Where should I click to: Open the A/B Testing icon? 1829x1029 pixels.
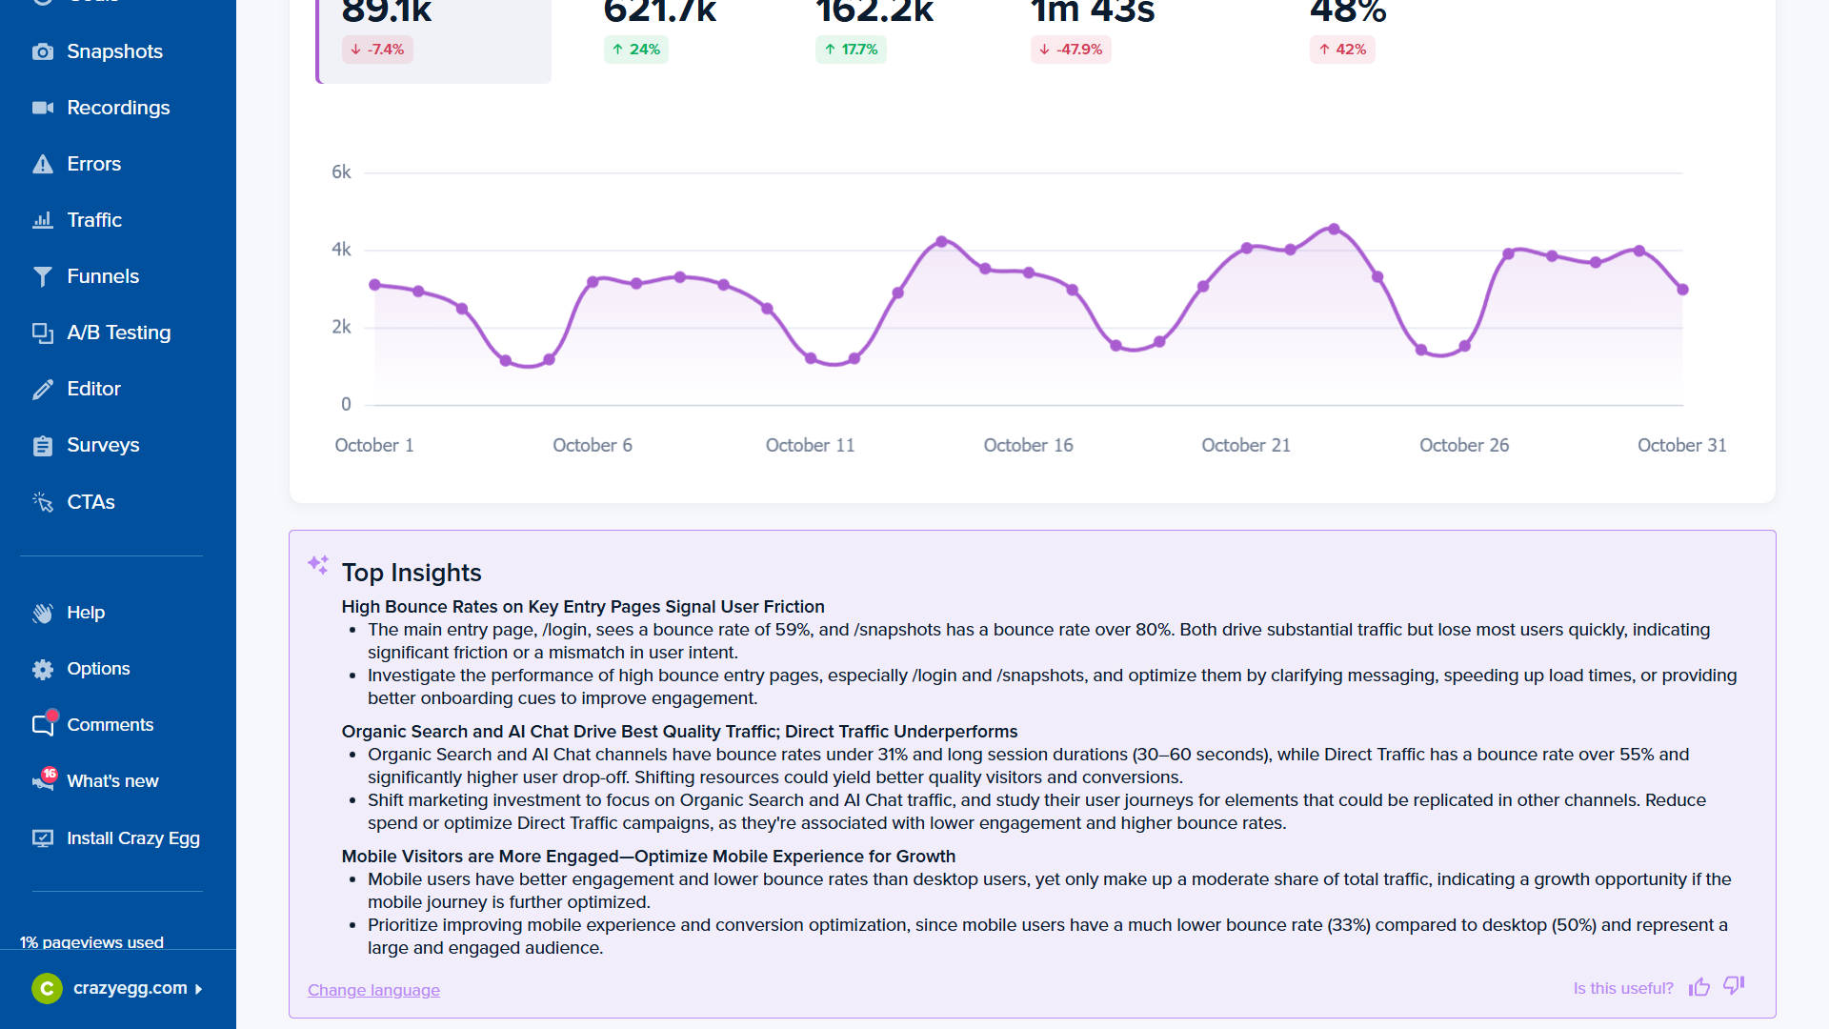[x=44, y=333]
